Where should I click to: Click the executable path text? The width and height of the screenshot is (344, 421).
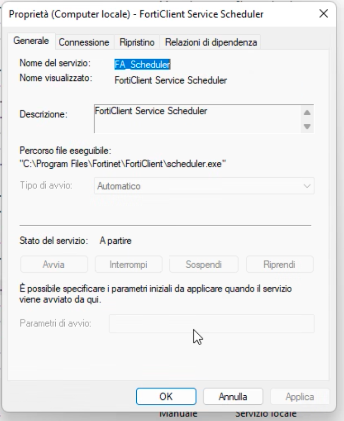[122, 164]
